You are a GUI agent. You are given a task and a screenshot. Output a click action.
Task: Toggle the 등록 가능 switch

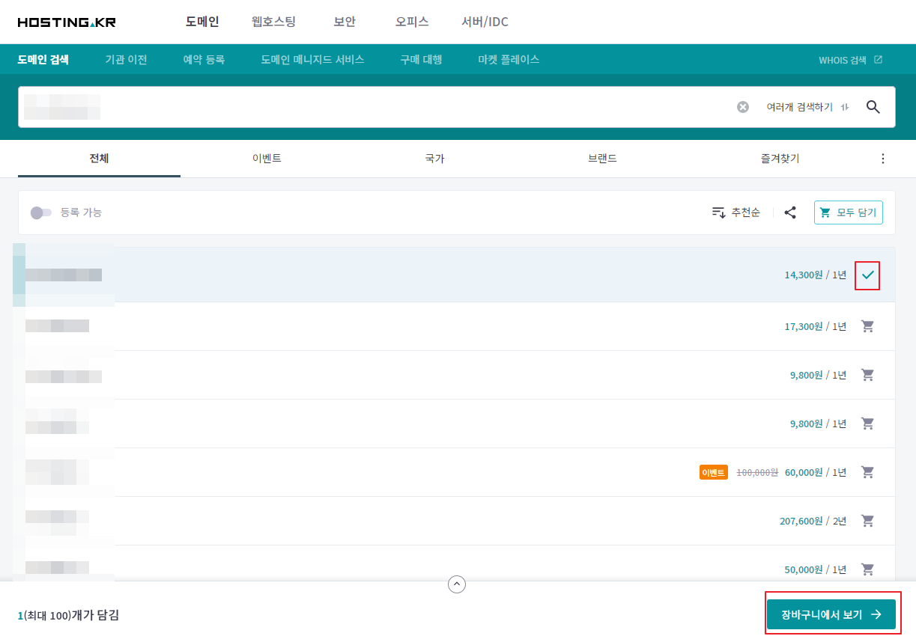tap(40, 213)
